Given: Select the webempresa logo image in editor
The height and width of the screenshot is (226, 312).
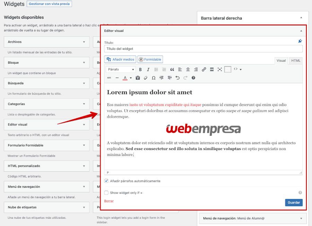Looking at the screenshot, I should tap(203, 129).
